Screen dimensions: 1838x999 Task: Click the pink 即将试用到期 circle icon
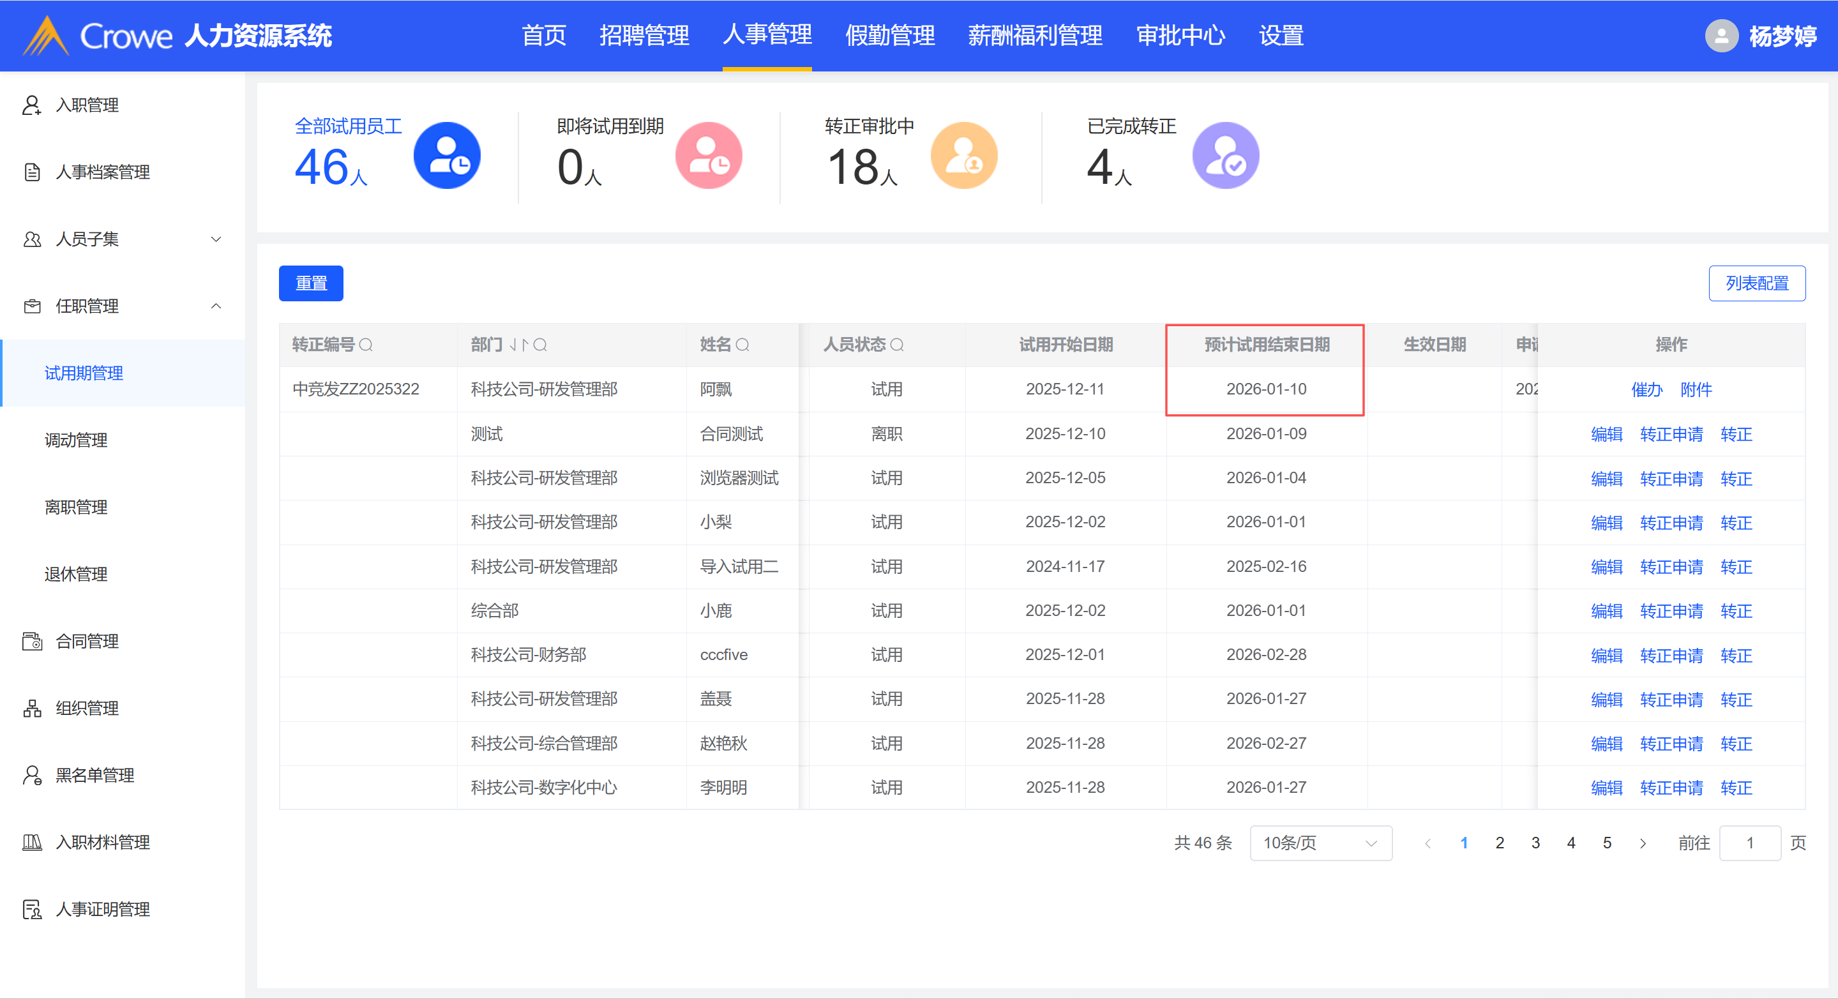click(x=709, y=156)
